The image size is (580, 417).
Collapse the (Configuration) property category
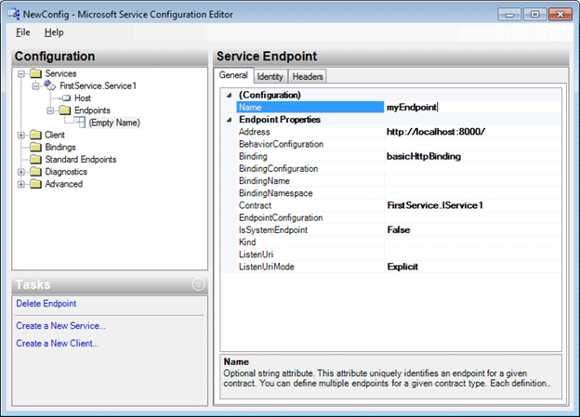(230, 96)
